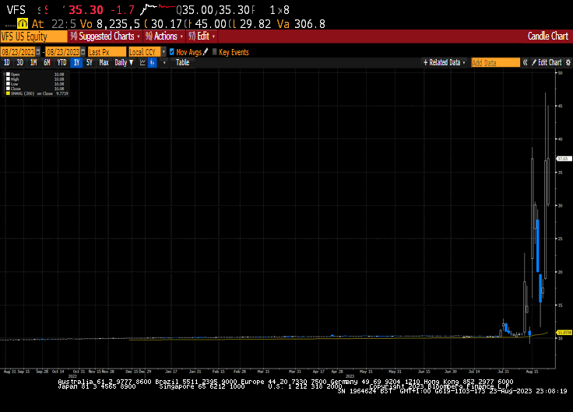Click the start date field 08/23/2022
Screen dimensions: 573x412
point(18,52)
